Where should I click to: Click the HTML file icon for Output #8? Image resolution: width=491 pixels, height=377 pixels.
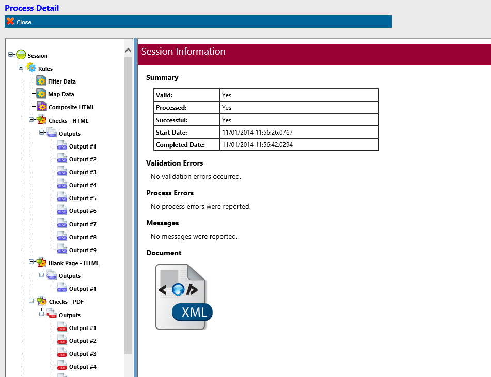click(62, 237)
